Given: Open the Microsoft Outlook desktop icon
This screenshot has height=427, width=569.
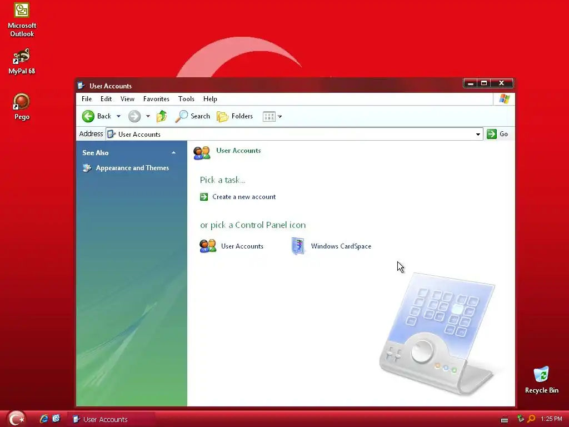Looking at the screenshot, I should [x=22, y=19].
